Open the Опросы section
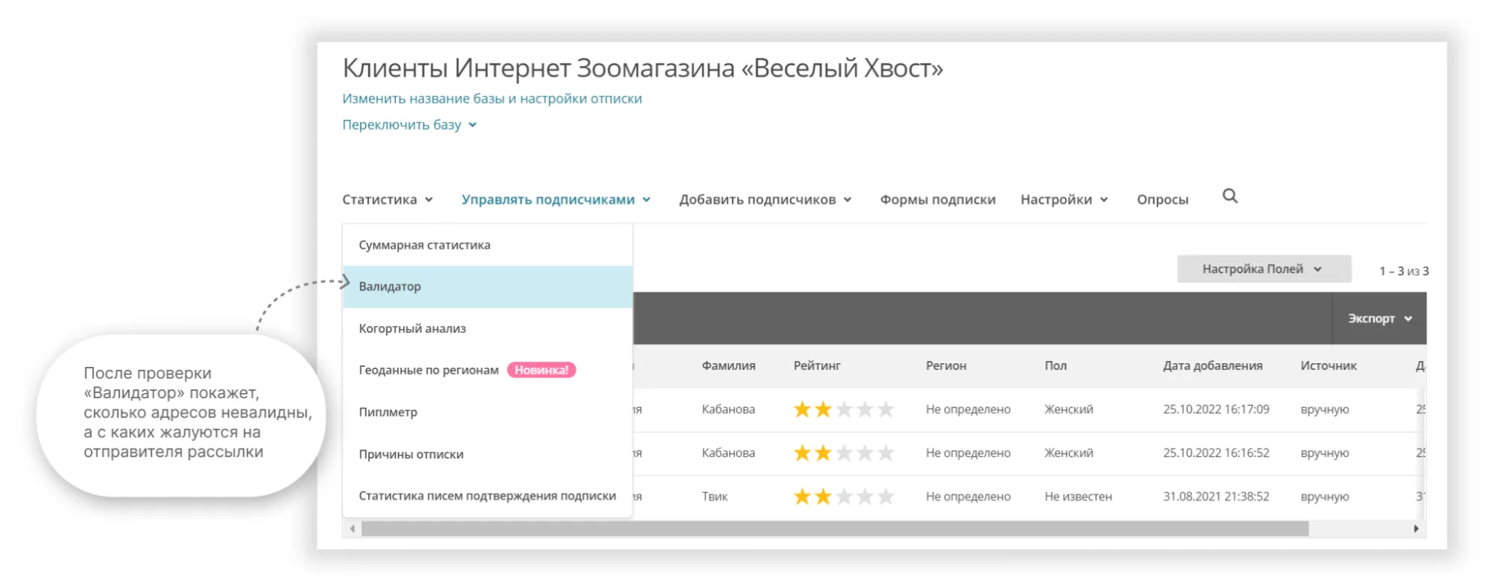 (x=1162, y=199)
